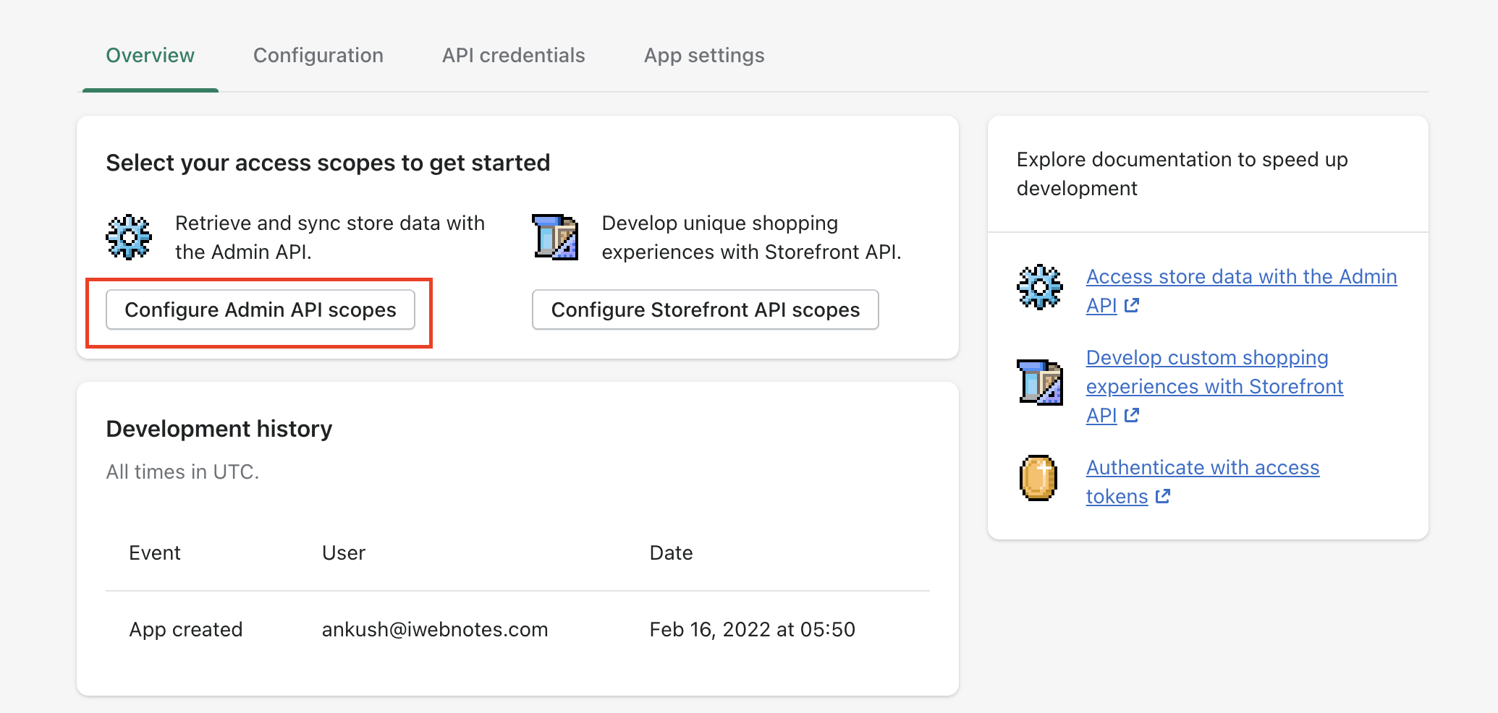This screenshot has height=713, width=1498.
Task: Click the Date column header
Action: (671, 553)
